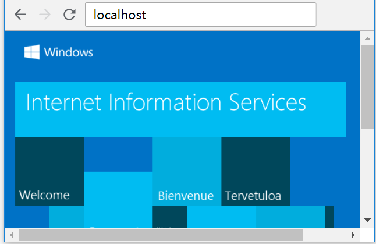The image size is (376, 244).
Task: Click the vertical scrollbar down arrow
Action: click(x=367, y=220)
